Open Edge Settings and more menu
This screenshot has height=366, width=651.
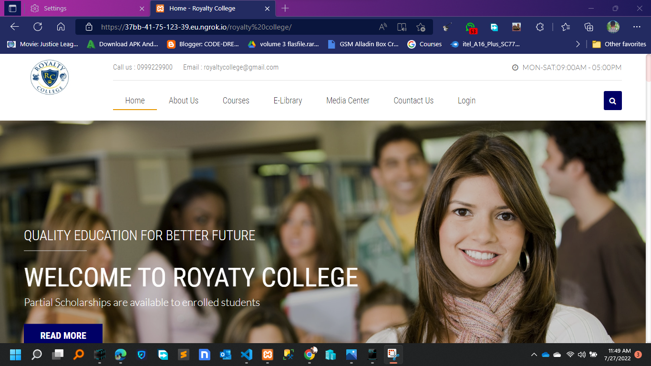tap(637, 27)
